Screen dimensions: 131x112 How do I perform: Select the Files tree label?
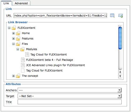(x=25, y=44)
